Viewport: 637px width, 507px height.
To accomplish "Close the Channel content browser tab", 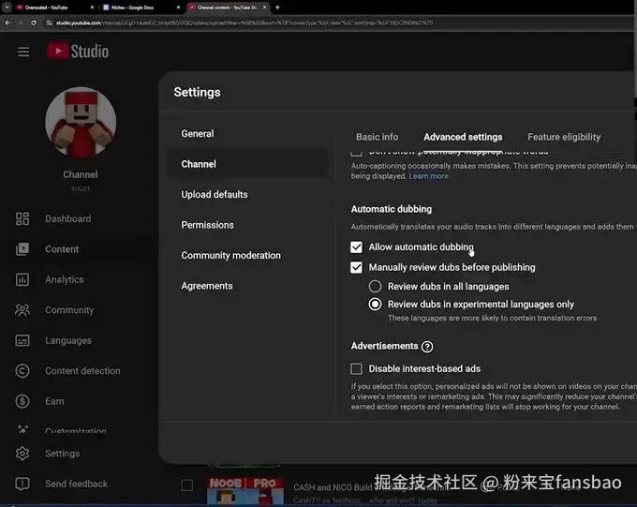I will click(265, 7).
